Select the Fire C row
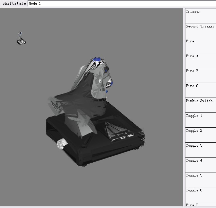The image size is (216, 208). (200, 90)
